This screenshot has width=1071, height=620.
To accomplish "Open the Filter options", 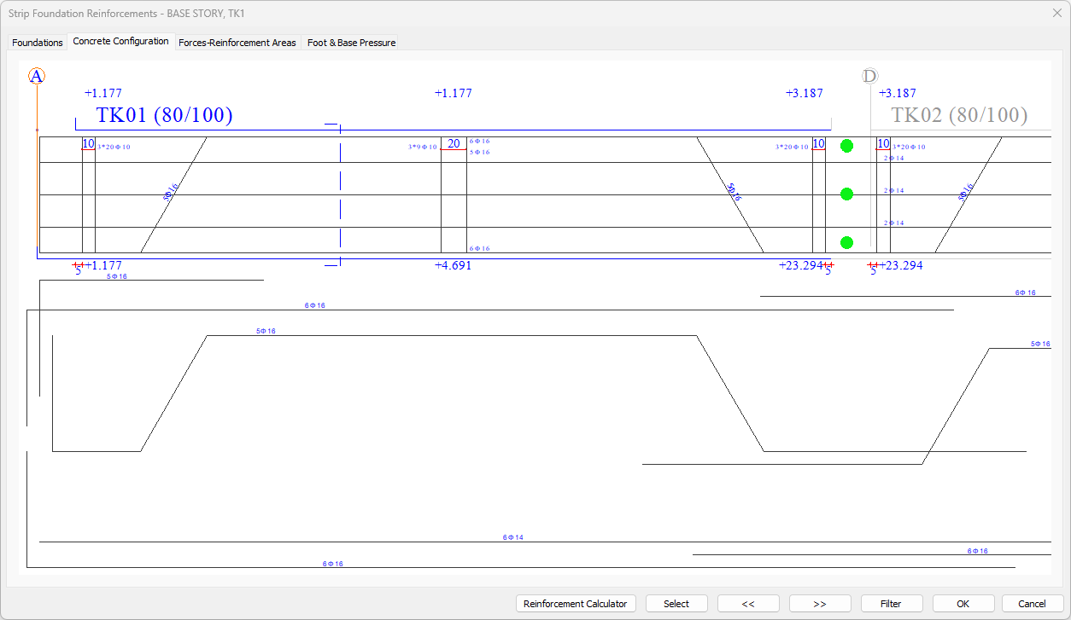I will [892, 604].
